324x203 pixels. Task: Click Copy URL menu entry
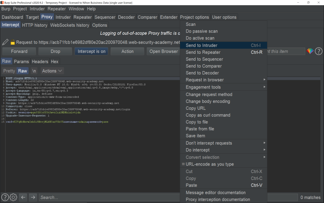[224, 108]
